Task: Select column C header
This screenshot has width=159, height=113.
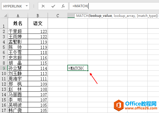Action: click(x=58, y=16)
